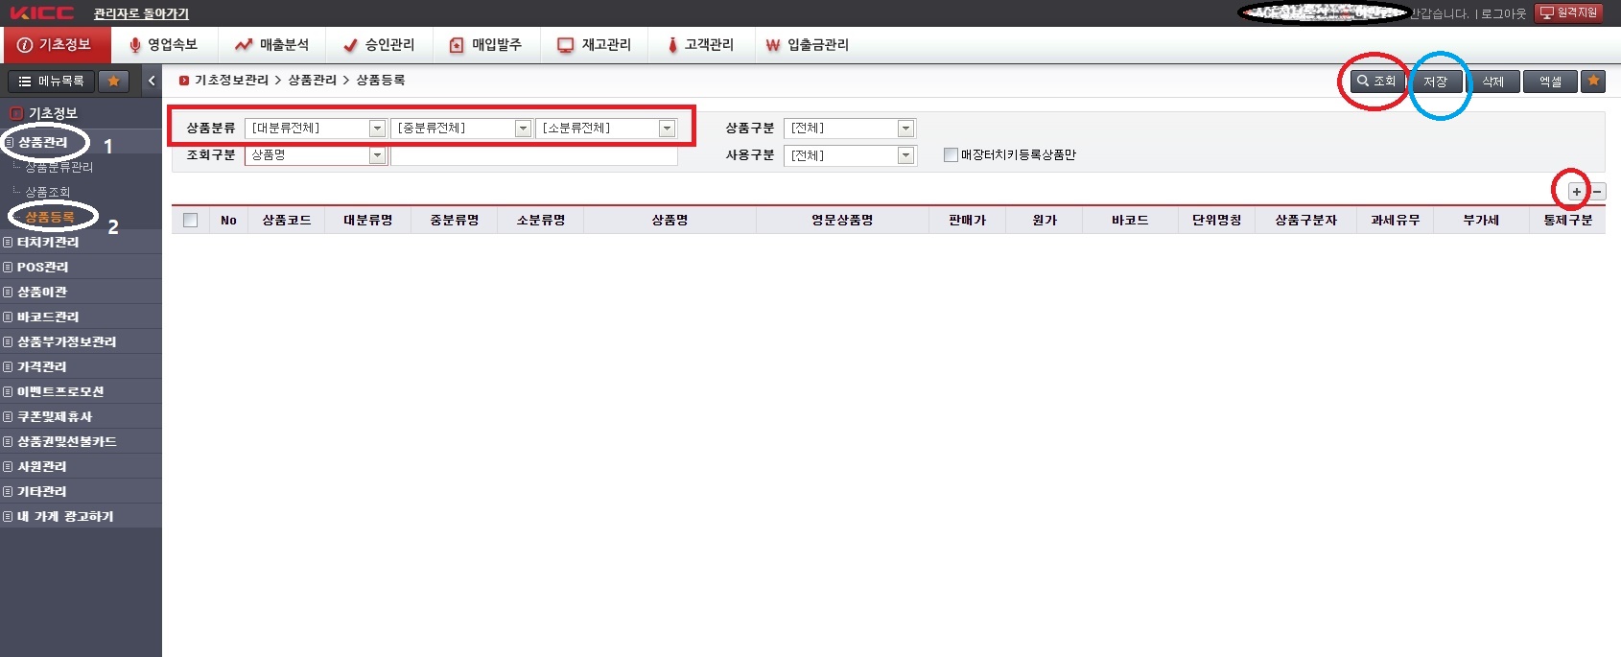Toggle the select-all checkbox in table header
The image size is (1621, 657).
(190, 221)
